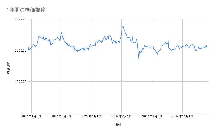The width and height of the screenshot is (215, 133).
Task: Click the rightmost end point of the line
Action: 208,47
